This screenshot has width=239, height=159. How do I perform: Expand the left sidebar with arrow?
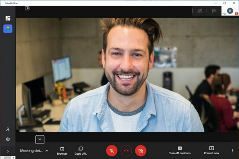pyautogui.click(x=8, y=151)
